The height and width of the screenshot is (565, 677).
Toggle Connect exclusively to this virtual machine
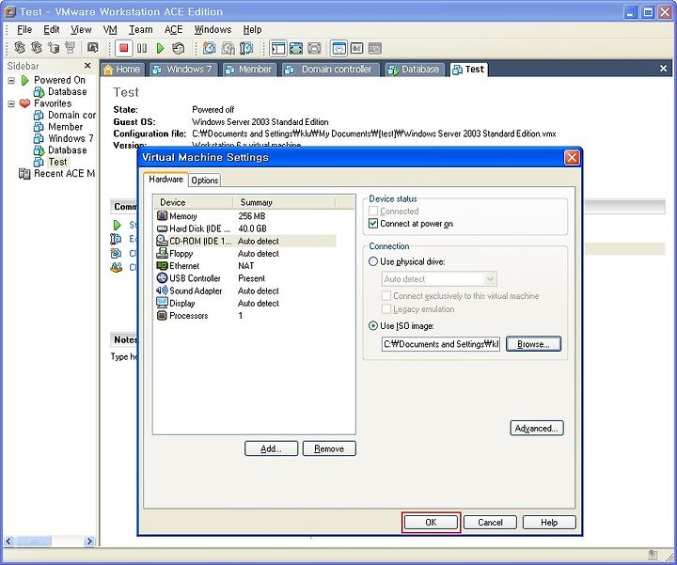pos(386,296)
